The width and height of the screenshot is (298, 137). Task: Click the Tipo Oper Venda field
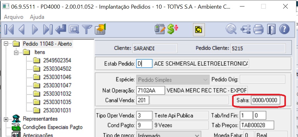point(144,115)
